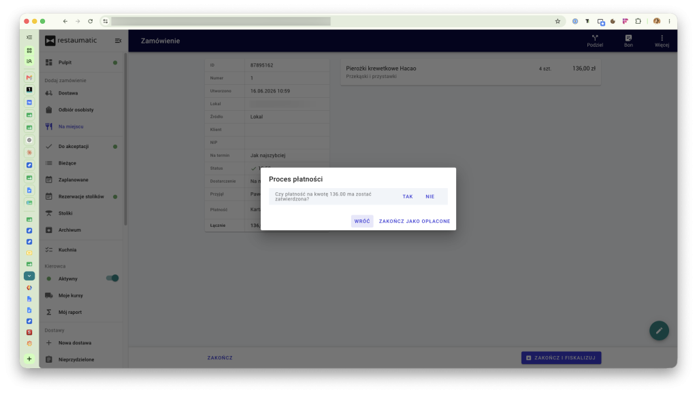Open Moje kursy

(81, 295)
